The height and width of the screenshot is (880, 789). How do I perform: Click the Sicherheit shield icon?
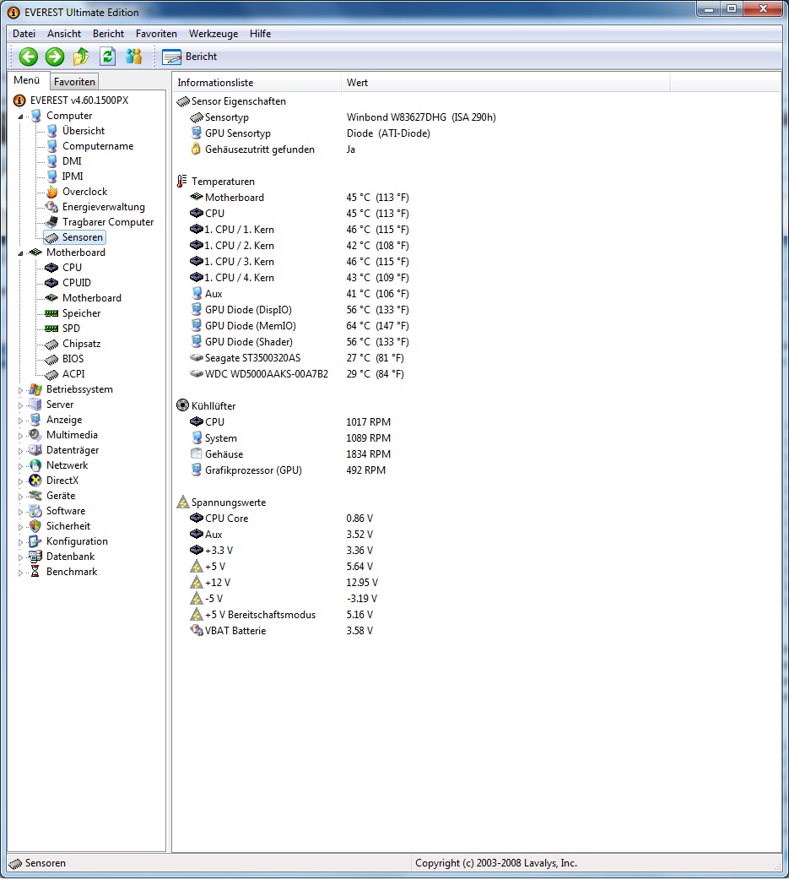coord(35,526)
